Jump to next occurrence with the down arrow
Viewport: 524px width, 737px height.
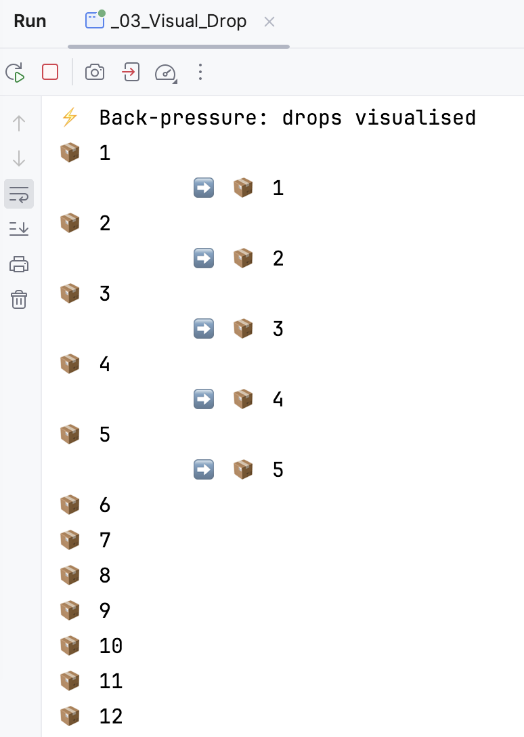coord(18,159)
